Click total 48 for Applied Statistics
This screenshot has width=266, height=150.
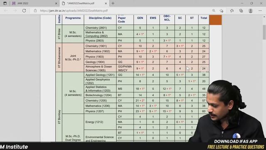[204, 89]
